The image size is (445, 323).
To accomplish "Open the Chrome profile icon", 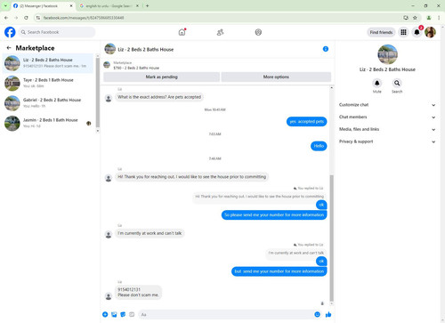I will point(429,18).
